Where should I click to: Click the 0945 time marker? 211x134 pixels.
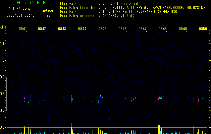(102, 29)
